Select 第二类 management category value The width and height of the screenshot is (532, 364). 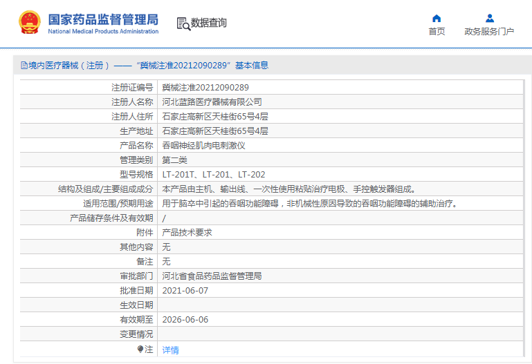click(175, 160)
